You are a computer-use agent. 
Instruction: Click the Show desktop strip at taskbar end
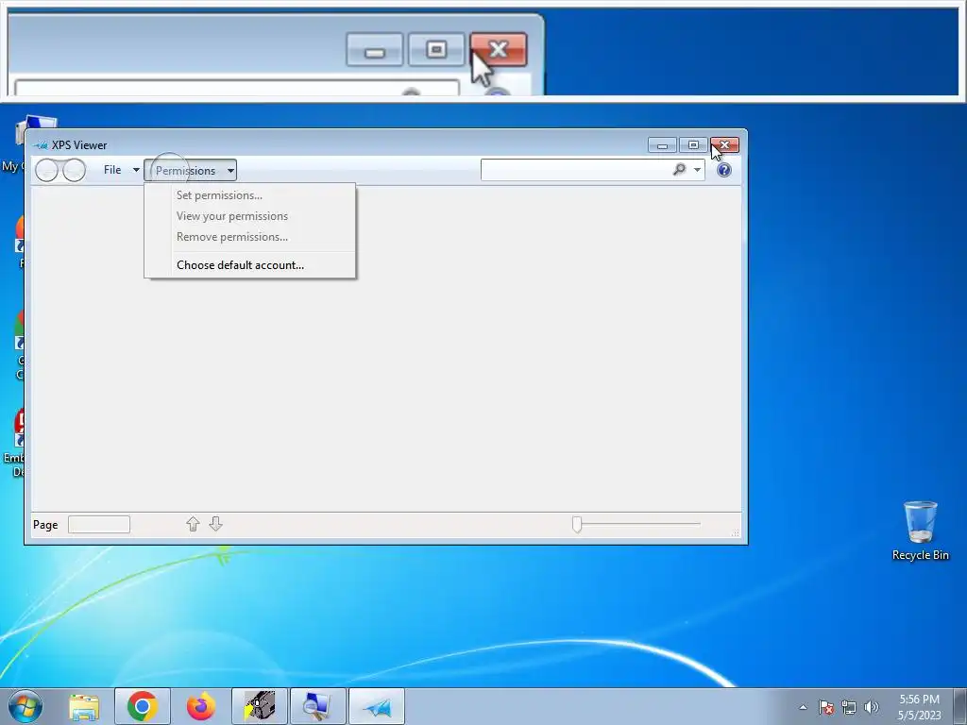(960, 706)
